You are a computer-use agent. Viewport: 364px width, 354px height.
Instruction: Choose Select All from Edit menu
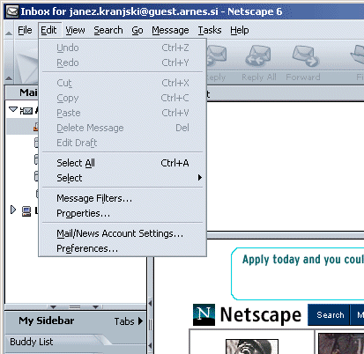pos(123,163)
